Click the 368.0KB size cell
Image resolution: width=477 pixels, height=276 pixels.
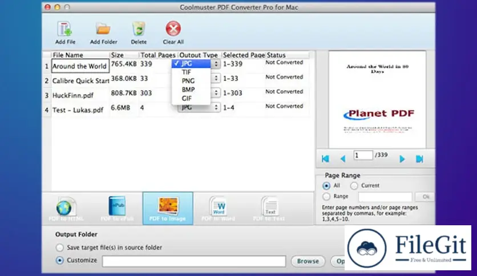tap(124, 79)
